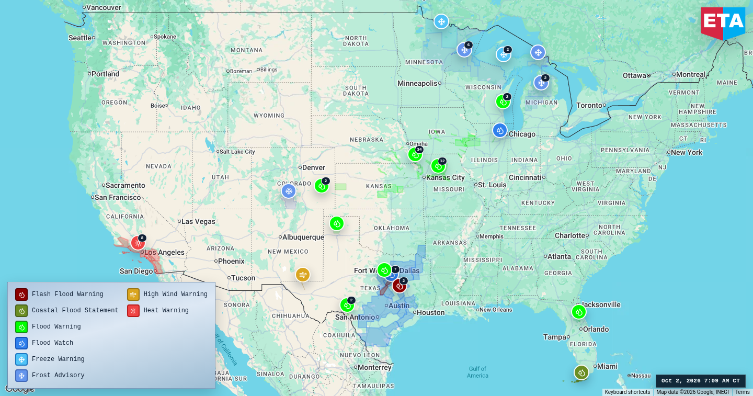Viewport: 753px width, 396px height.
Task: Select the High Wind Warning legend icon
Action: pyautogui.click(x=133, y=295)
